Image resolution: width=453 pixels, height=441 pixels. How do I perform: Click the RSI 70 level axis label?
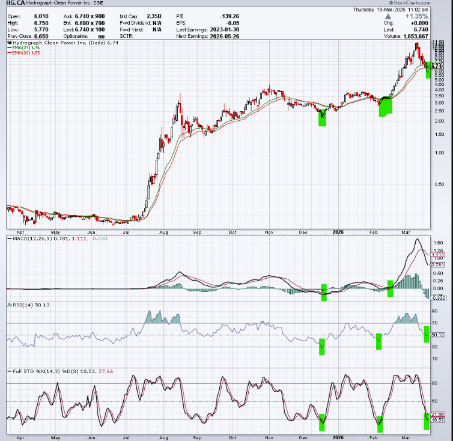pyautogui.click(x=435, y=323)
